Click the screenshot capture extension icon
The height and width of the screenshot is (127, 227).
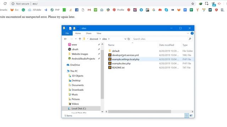pyautogui.click(x=207, y=4)
